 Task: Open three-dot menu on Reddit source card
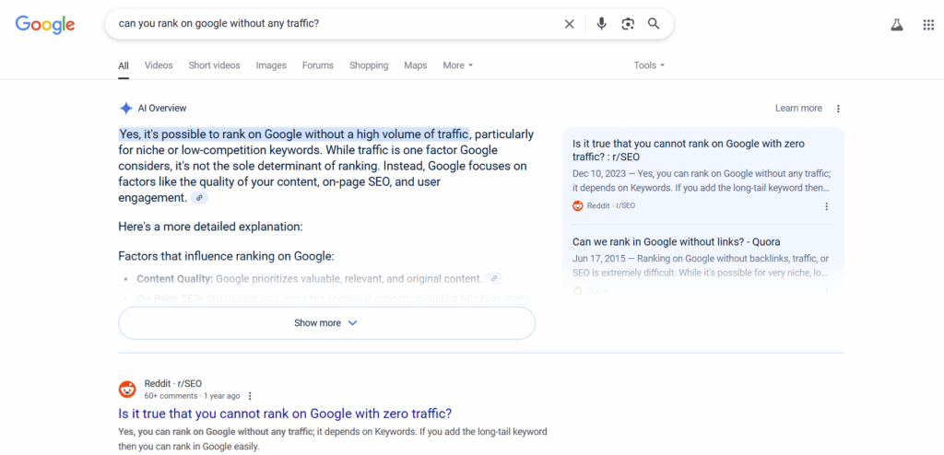coord(826,205)
